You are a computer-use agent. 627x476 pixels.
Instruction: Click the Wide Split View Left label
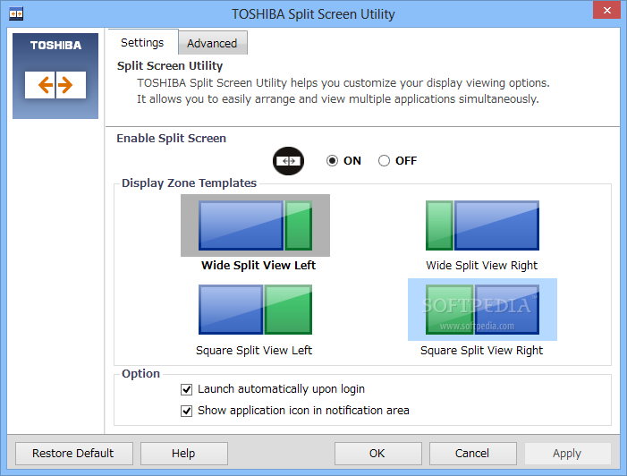(x=258, y=265)
